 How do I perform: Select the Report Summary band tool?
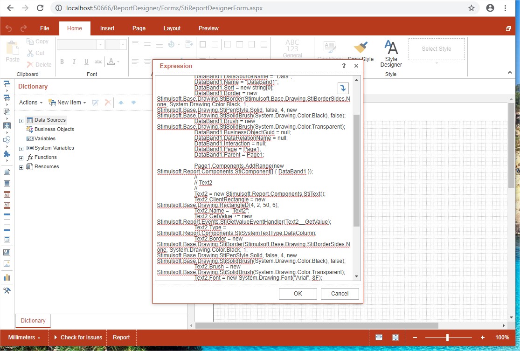click(7, 183)
